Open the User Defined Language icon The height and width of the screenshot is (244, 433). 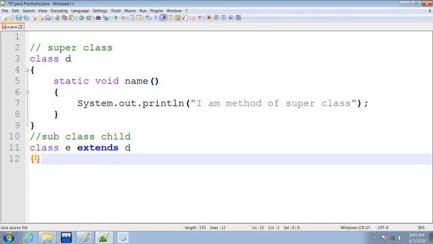coord(170,18)
